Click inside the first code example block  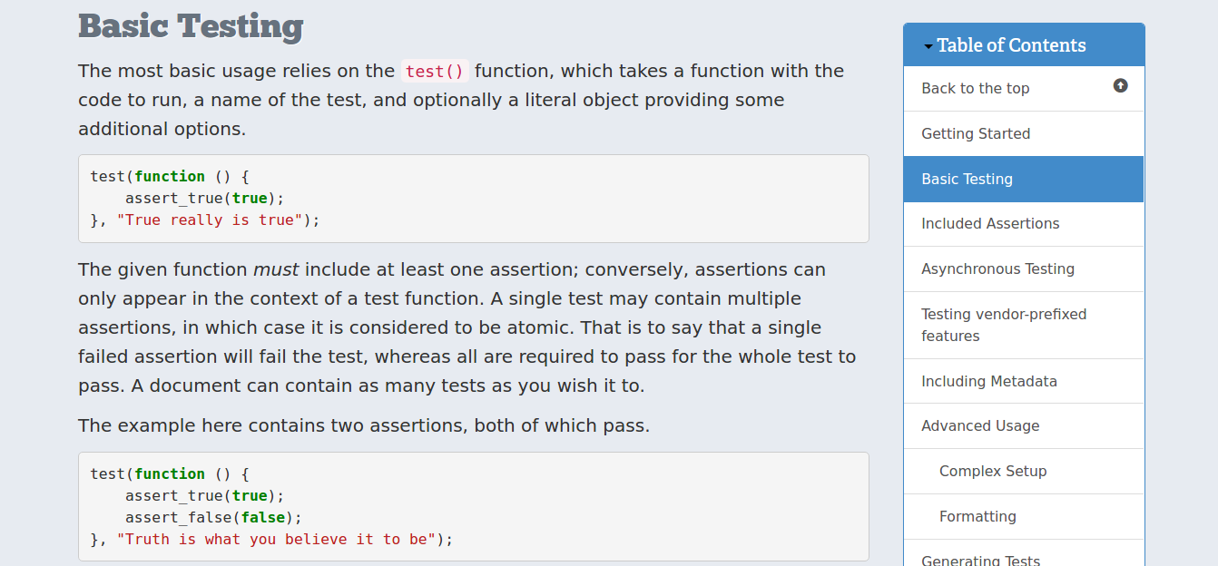point(474,199)
